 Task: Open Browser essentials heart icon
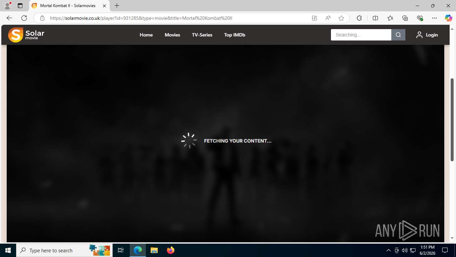[420, 18]
